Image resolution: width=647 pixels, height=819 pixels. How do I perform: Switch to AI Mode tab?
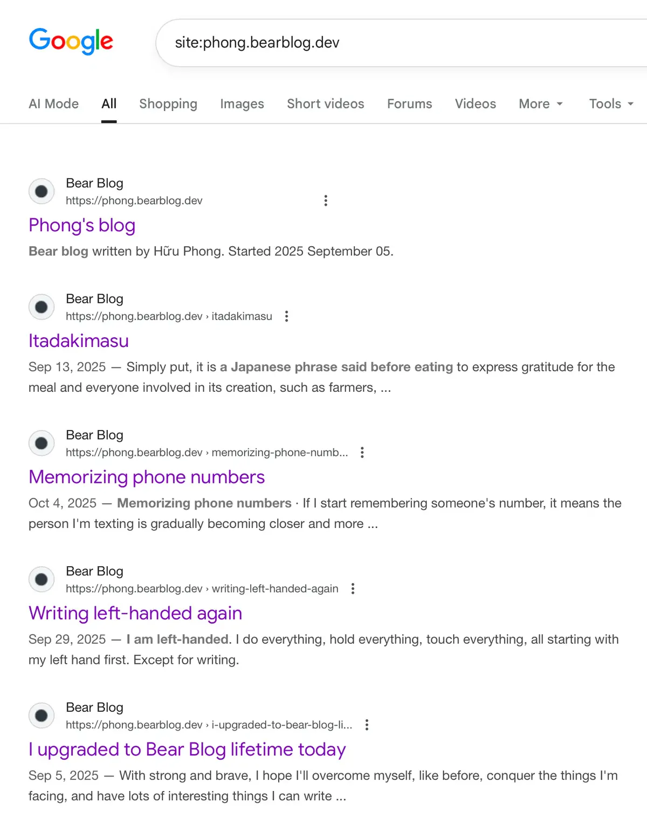pyautogui.click(x=53, y=104)
